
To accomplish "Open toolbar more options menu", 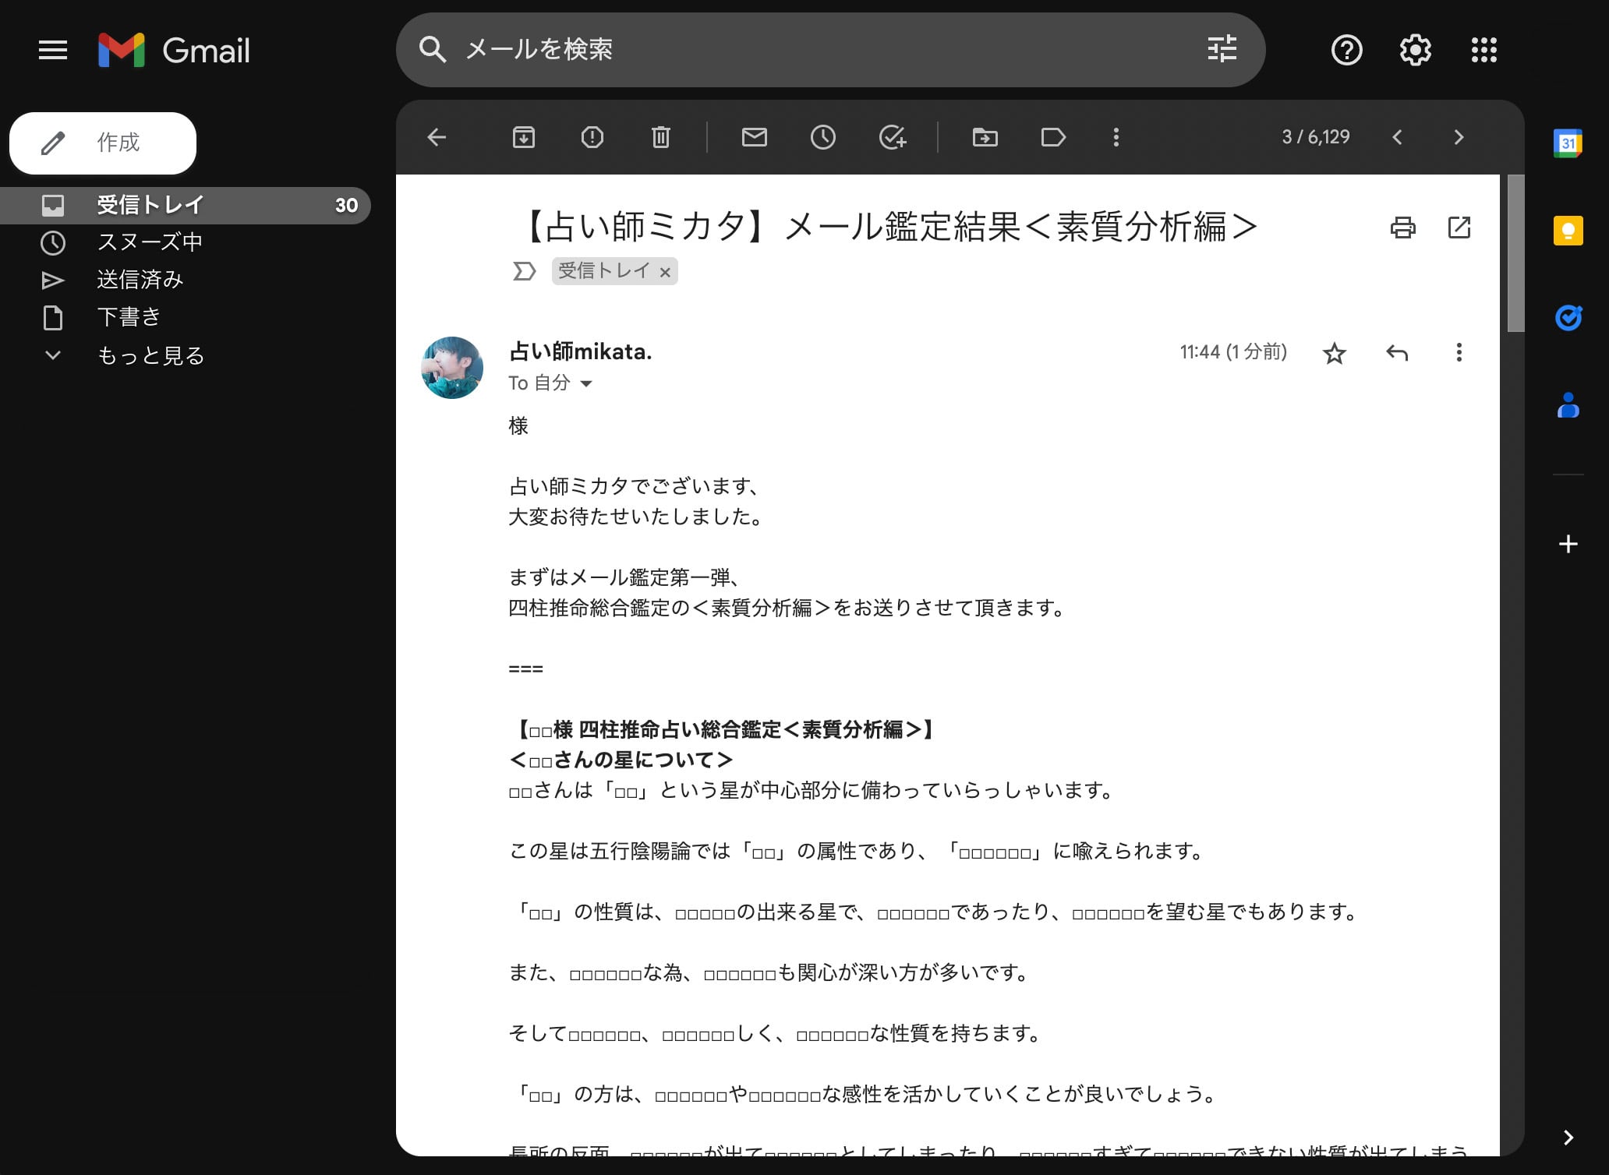I will point(1116,137).
